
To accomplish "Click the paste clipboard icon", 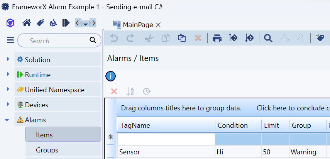I will coord(182,38).
